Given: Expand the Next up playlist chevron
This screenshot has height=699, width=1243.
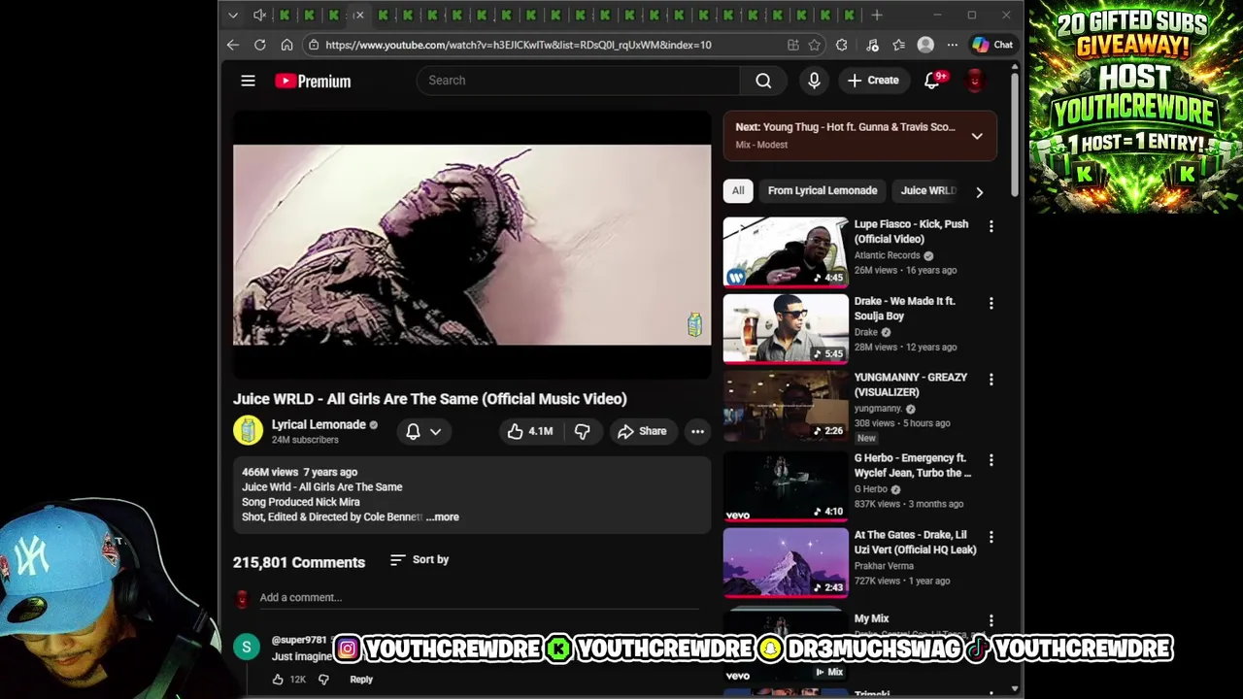Looking at the screenshot, I should click(977, 136).
